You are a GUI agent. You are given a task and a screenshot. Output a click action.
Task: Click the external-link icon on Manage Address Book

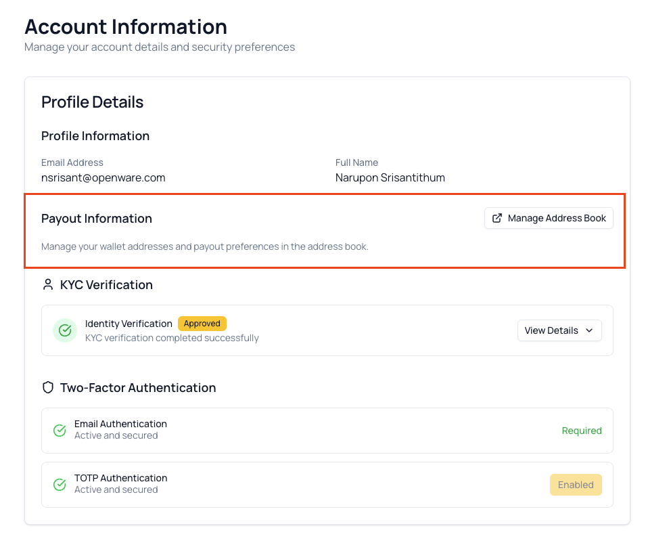[x=497, y=218]
